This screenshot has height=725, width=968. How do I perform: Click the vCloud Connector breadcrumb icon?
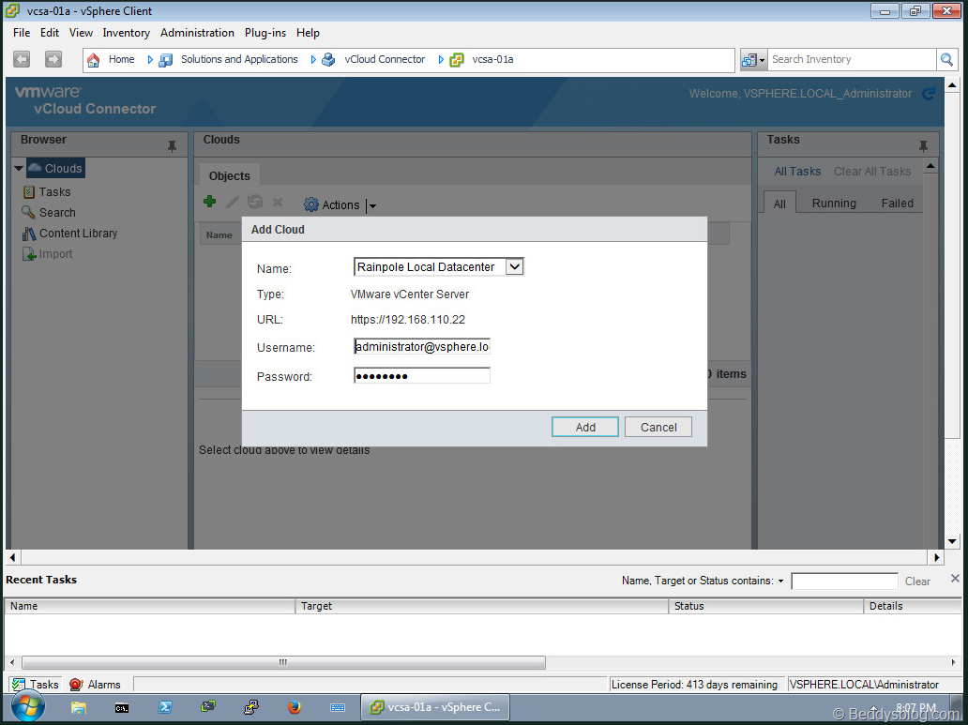328,60
